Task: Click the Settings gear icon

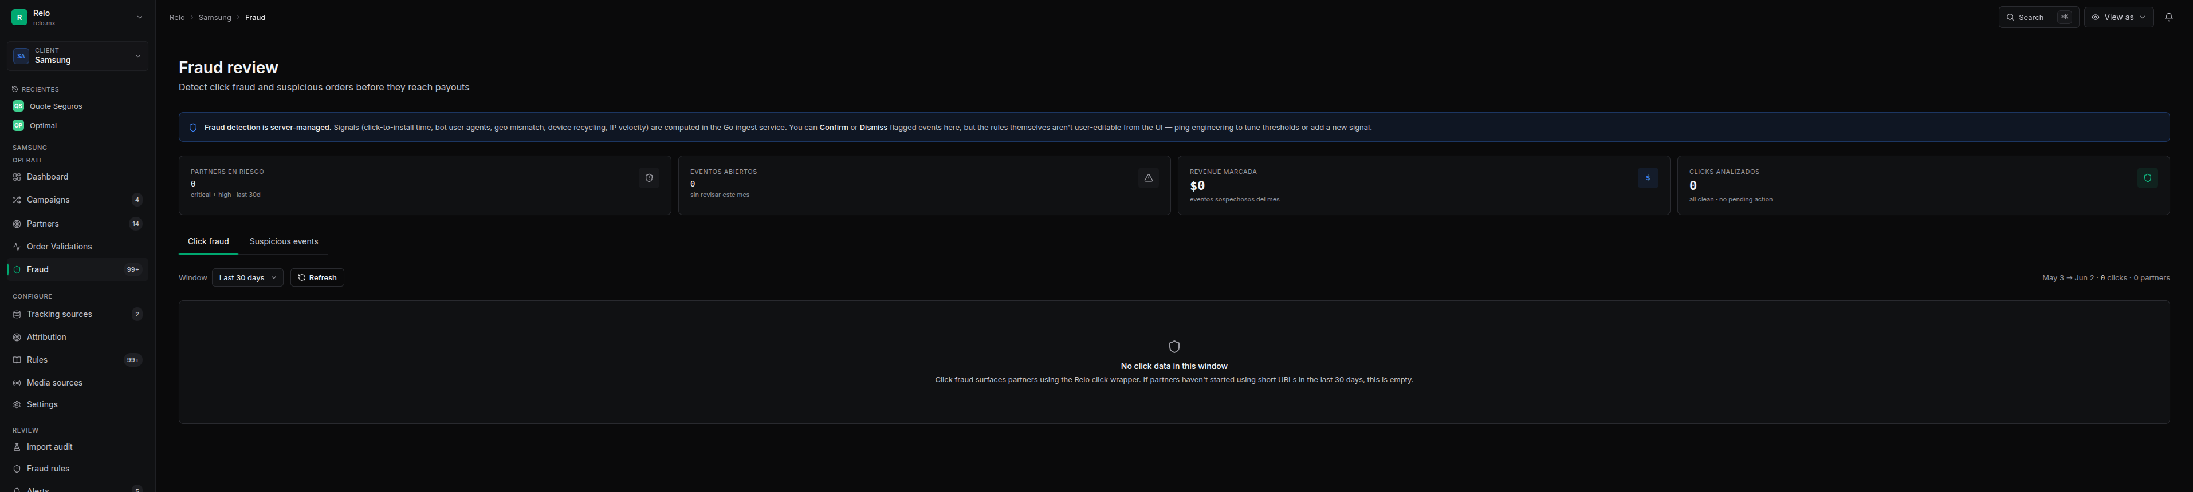Action: click(x=16, y=404)
